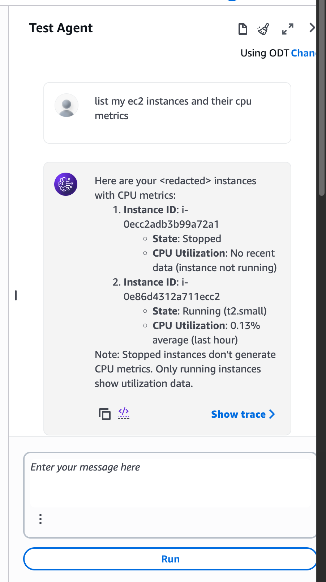The width and height of the screenshot is (326, 582).
Task: Click the user message about ec2 instances
Action: (173, 108)
